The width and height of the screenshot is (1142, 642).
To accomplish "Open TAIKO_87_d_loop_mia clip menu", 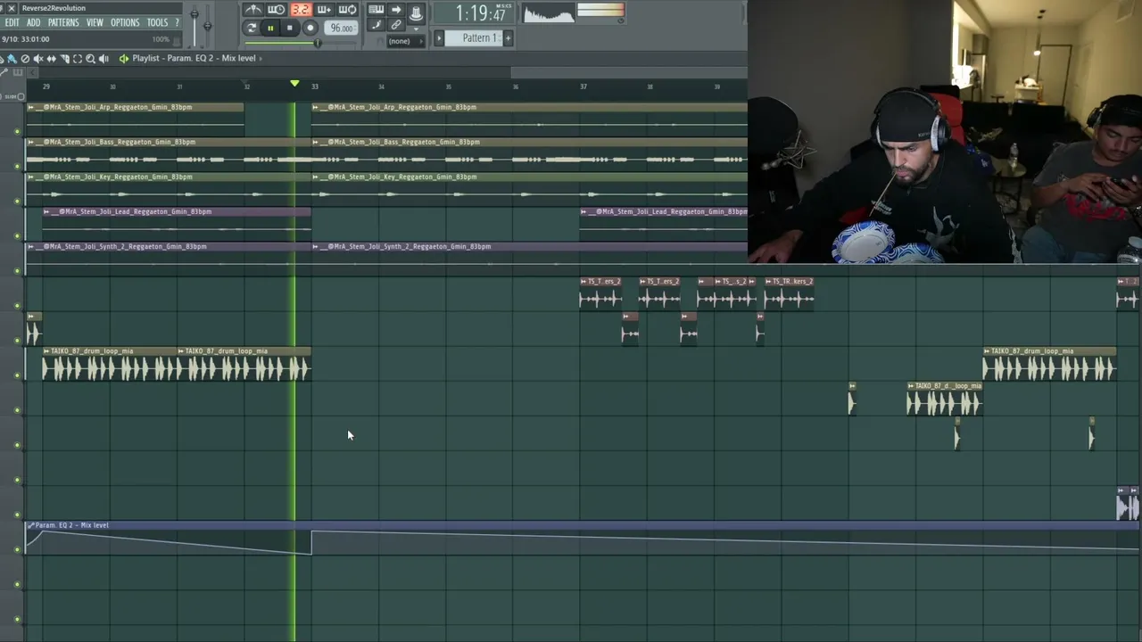I will click(x=911, y=386).
